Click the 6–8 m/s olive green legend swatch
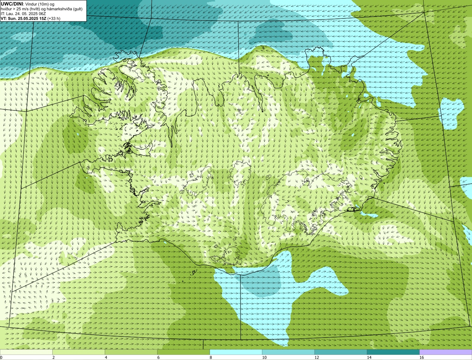Viewport: 472px width, 360px height. [183, 352]
